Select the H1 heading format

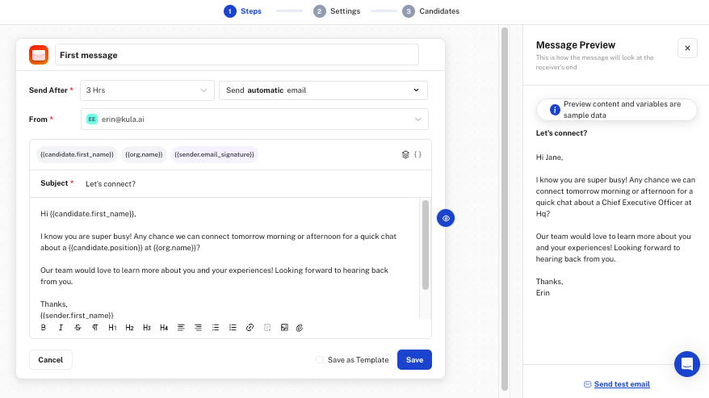point(112,328)
